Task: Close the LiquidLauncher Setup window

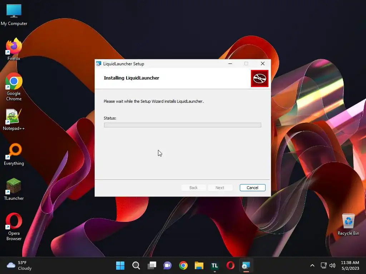Action: click(263, 64)
